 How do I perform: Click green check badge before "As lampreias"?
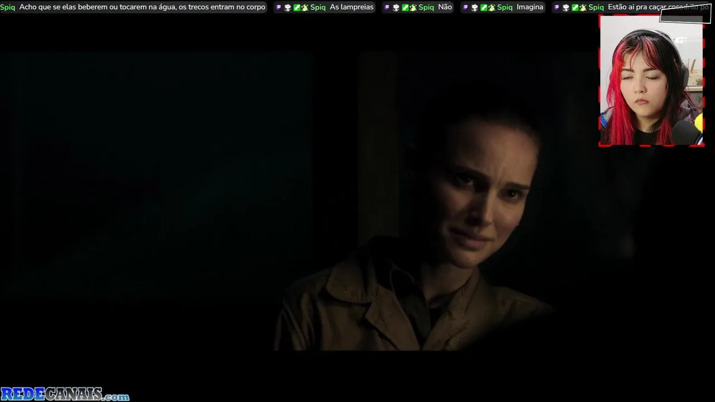(297, 7)
